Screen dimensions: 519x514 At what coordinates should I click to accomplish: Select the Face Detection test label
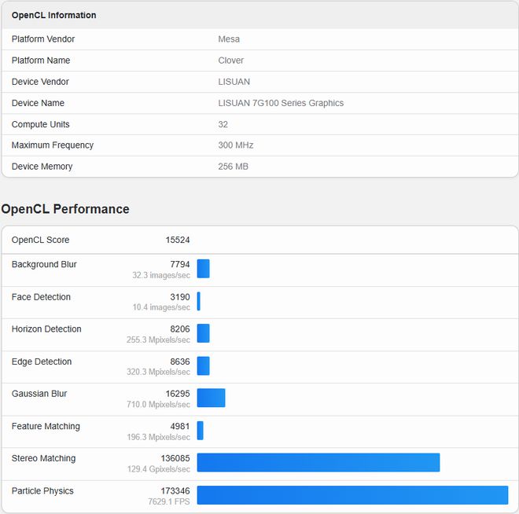(x=41, y=297)
